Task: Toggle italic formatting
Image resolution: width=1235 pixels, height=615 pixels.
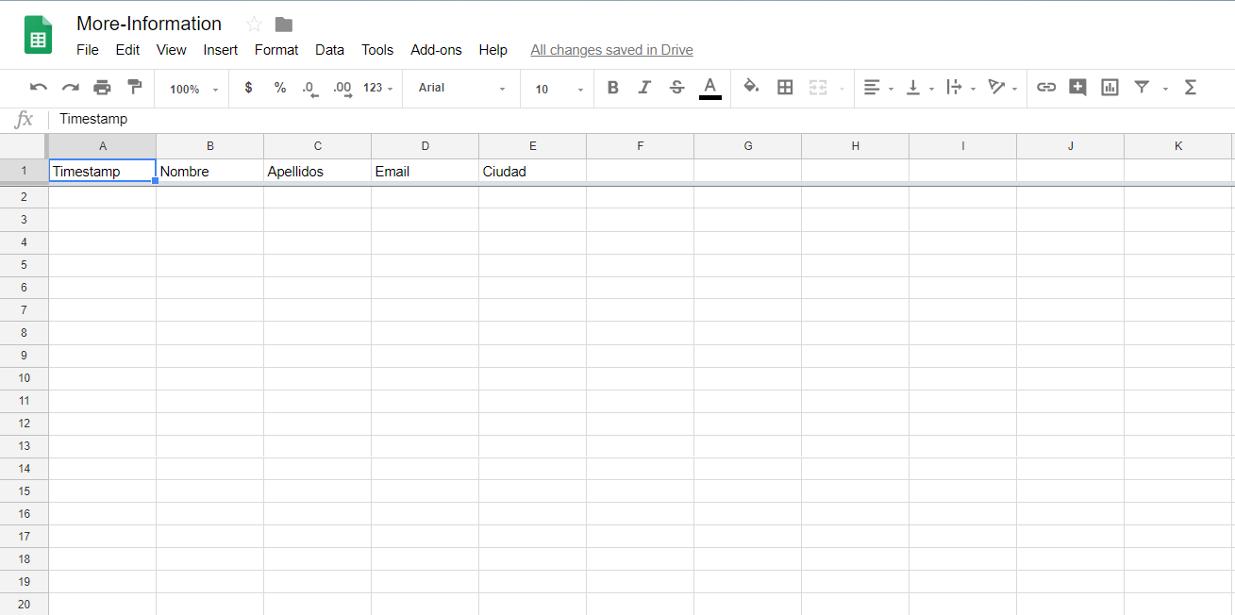Action: click(644, 87)
